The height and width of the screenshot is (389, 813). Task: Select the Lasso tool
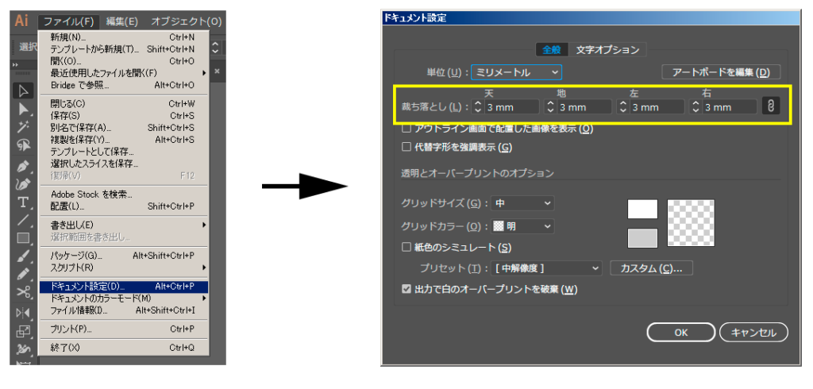(x=23, y=147)
